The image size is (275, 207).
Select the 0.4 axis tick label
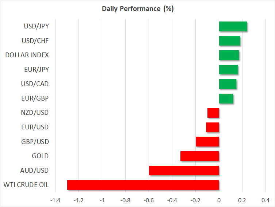(x=265, y=200)
